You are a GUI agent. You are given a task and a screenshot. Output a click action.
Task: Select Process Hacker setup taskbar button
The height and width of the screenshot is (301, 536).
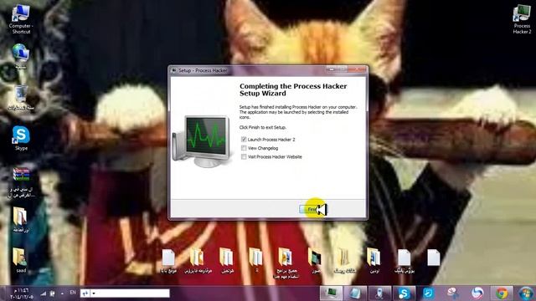331,293
